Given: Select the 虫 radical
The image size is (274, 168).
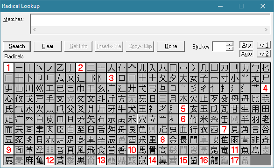Looking at the screenshot, I should coord(173,129).
